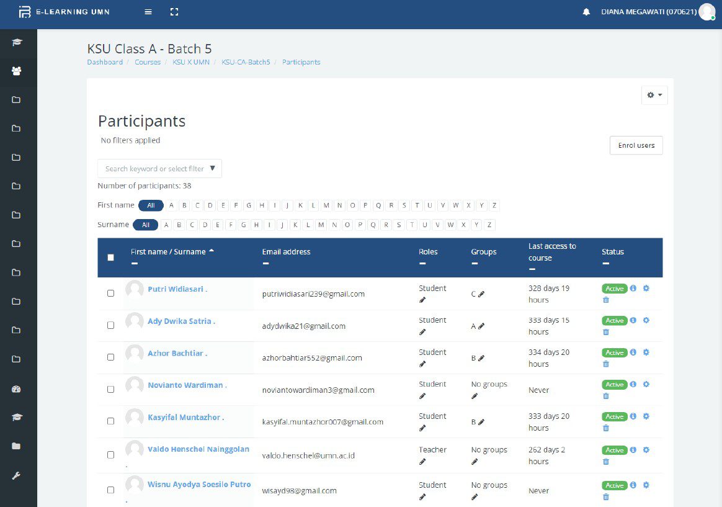The height and width of the screenshot is (507, 722).
Task: Open the page gear actions dropdown
Action: [654, 95]
